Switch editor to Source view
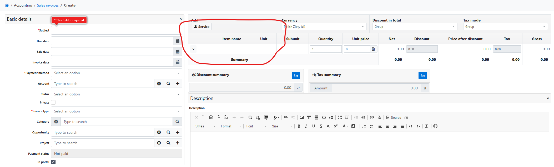This screenshot has width=554, height=167. [x=394, y=117]
